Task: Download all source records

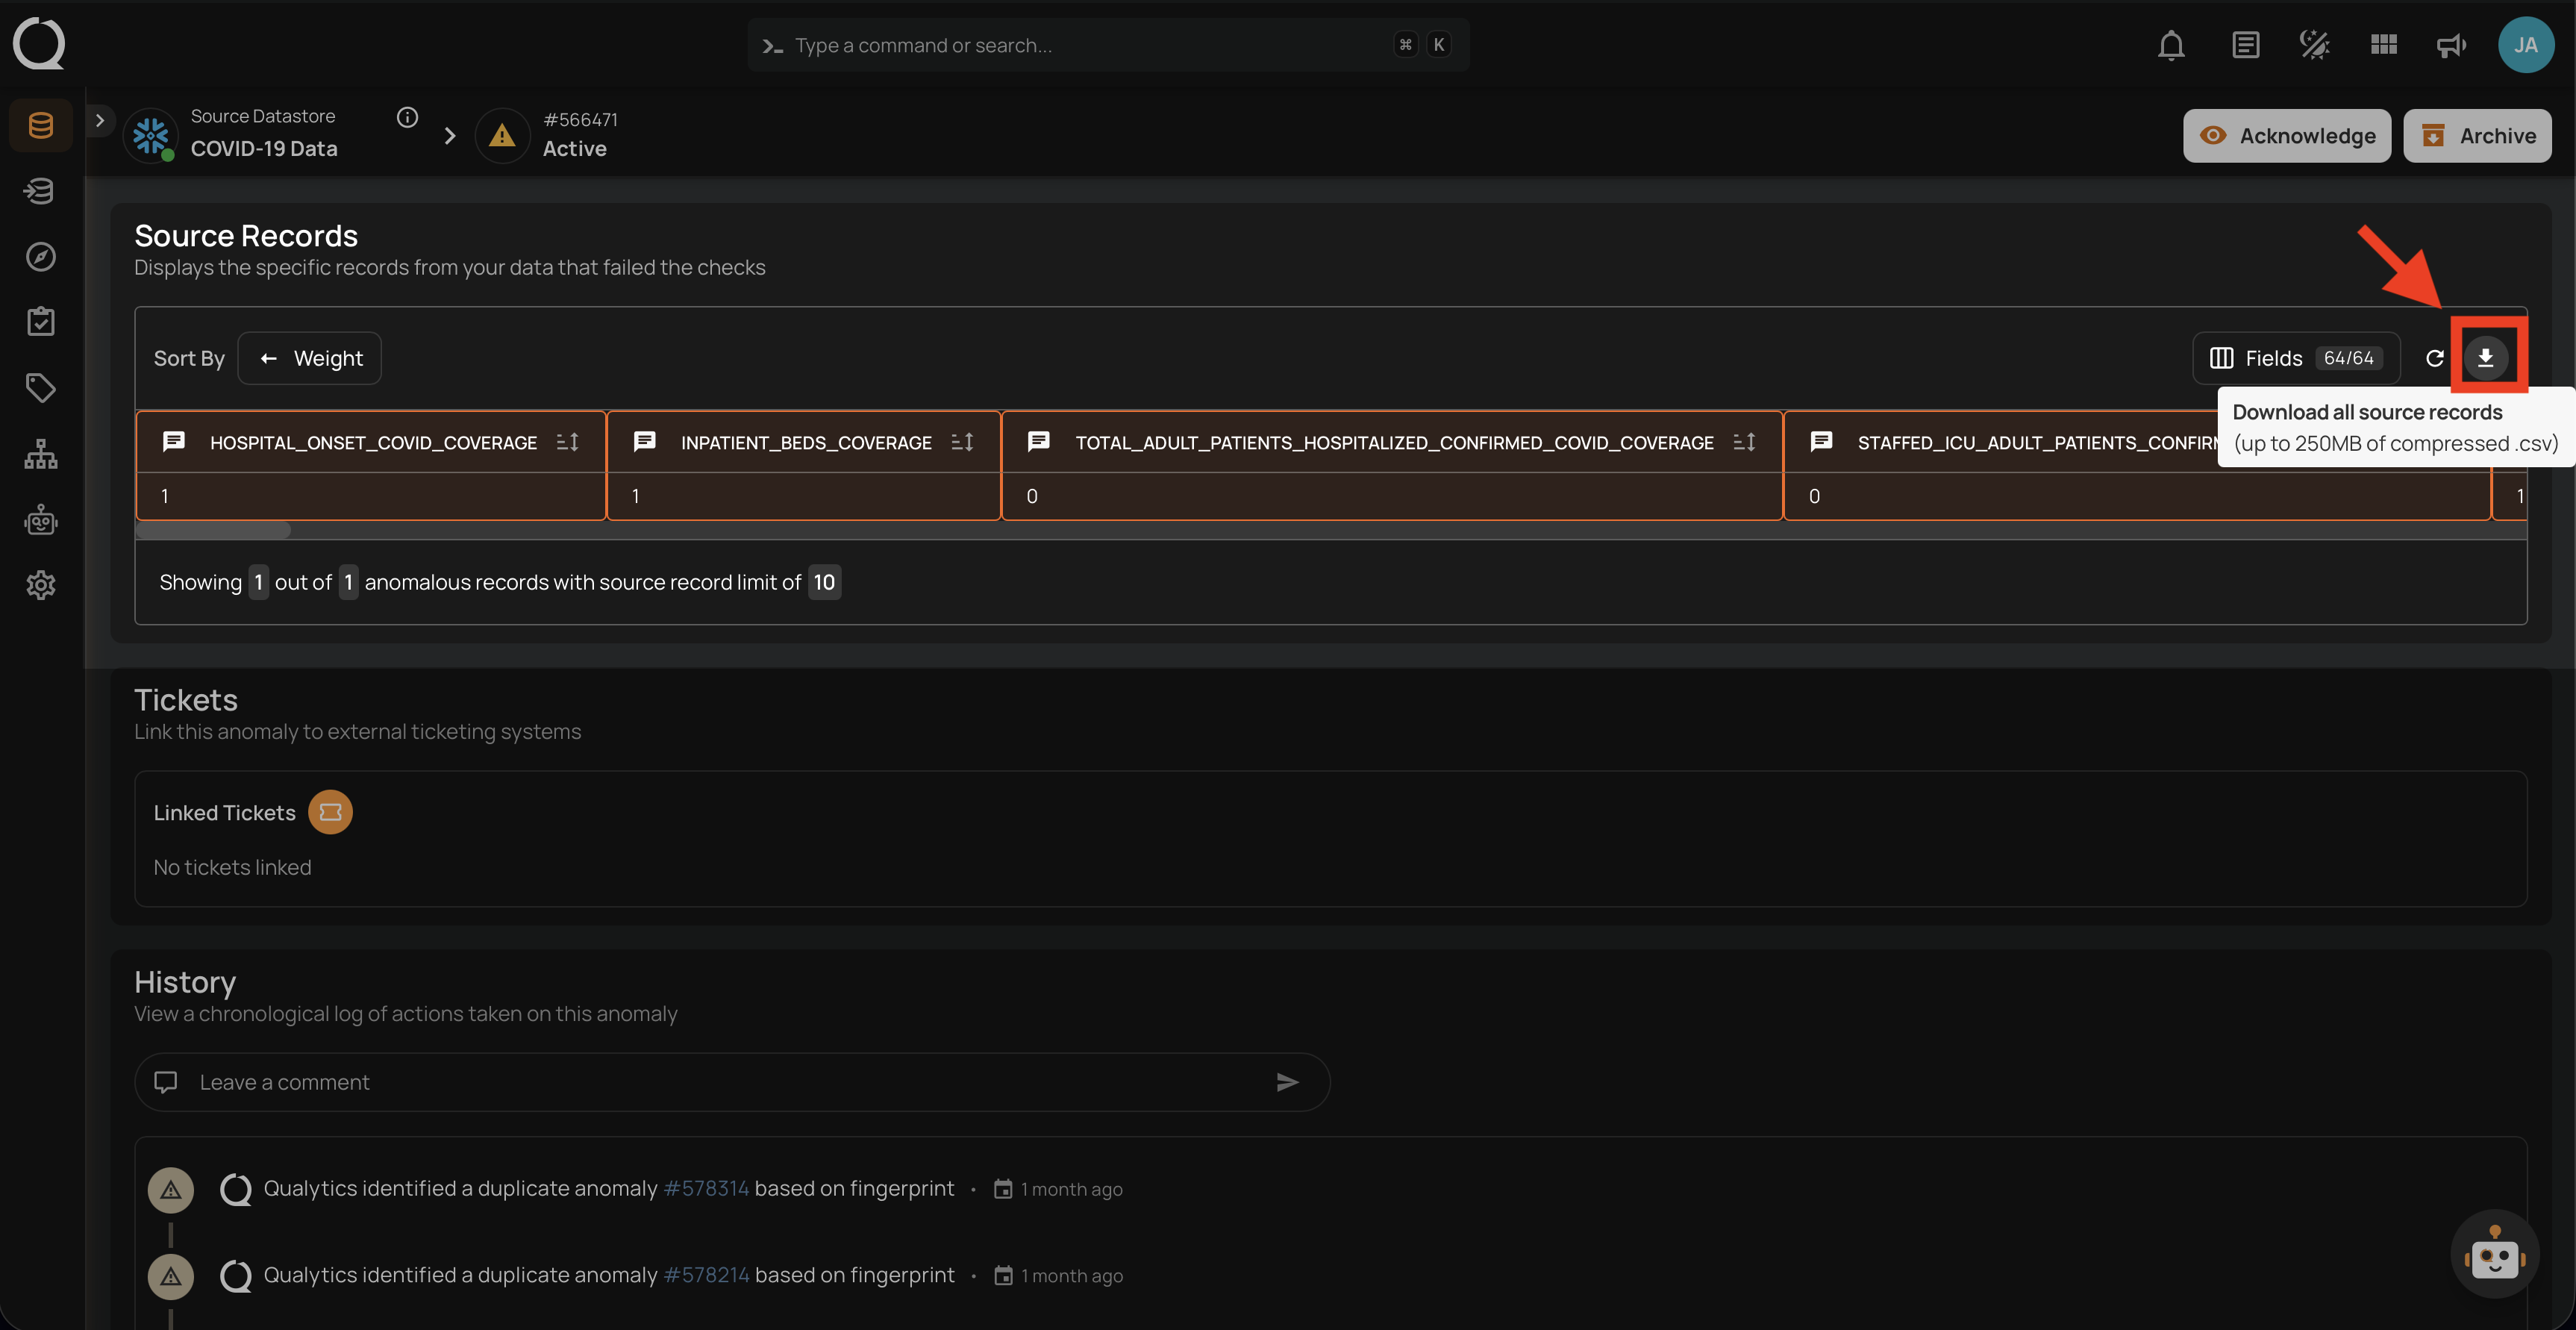Action: [2485, 358]
